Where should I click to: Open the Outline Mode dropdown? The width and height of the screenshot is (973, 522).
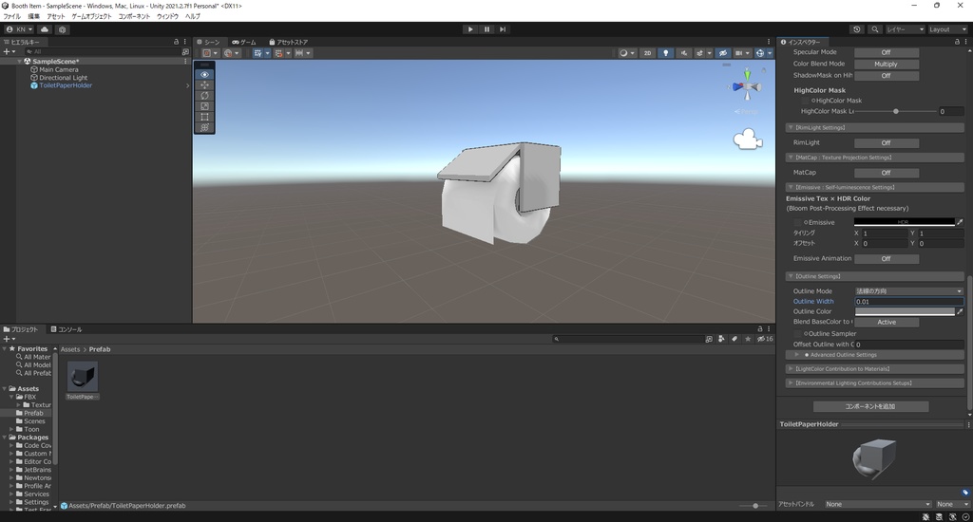(908, 290)
